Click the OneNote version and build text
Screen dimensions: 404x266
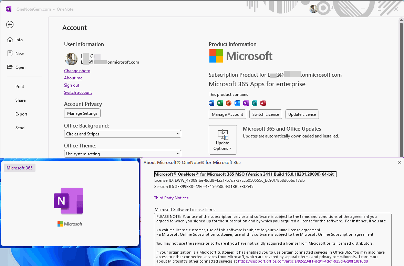(245, 174)
